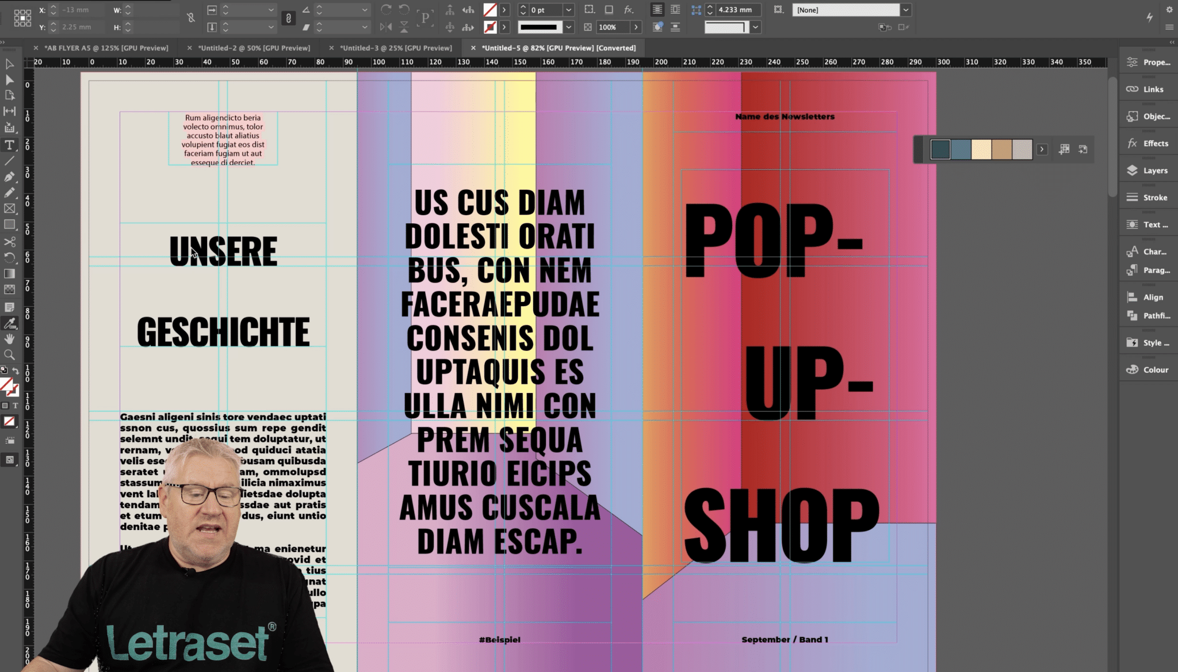The width and height of the screenshot is (1178, 672).
Task: Open the stroke weight dropdown
Action: (x=568, y=26)
